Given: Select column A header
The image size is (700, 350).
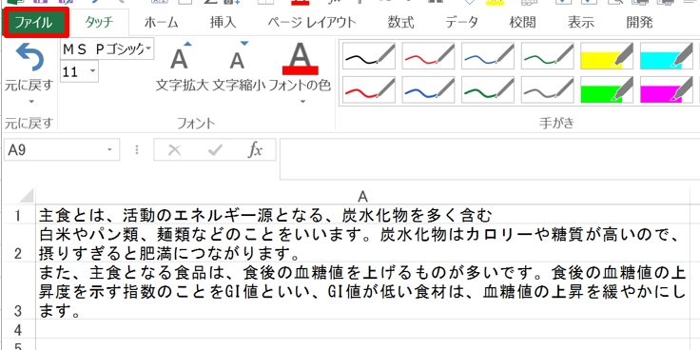Looking at the screenshot, I should (362, 197).
